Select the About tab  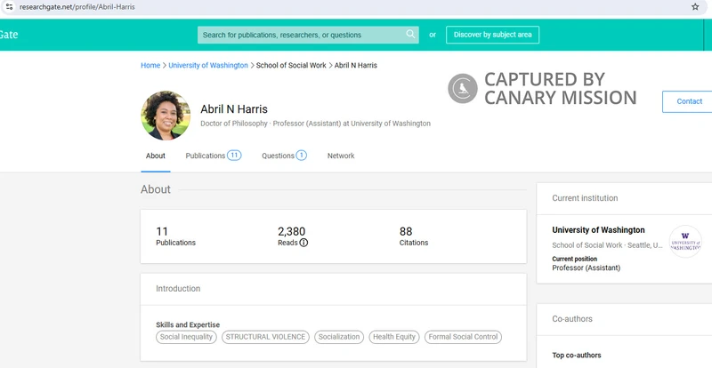(x=155, y=156)
